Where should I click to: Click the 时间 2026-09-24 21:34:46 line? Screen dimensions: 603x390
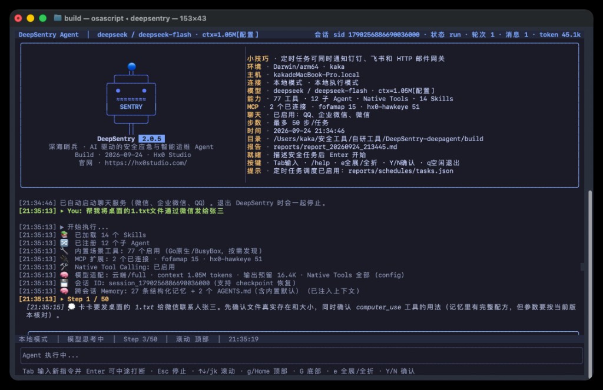(x=296, y=131)
